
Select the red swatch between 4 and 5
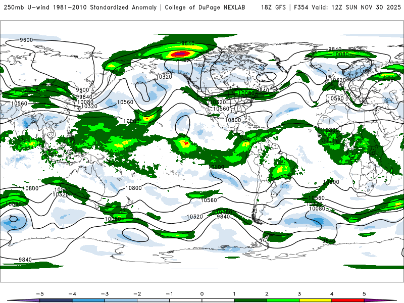(348, 300)
